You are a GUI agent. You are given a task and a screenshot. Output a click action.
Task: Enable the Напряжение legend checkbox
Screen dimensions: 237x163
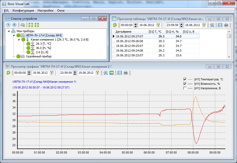point(185,88)
